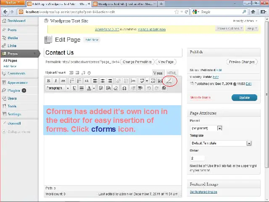The height and width of the screenshot is (202, 269).
Task: Click the outdent icon
Action: coord(133,88)
